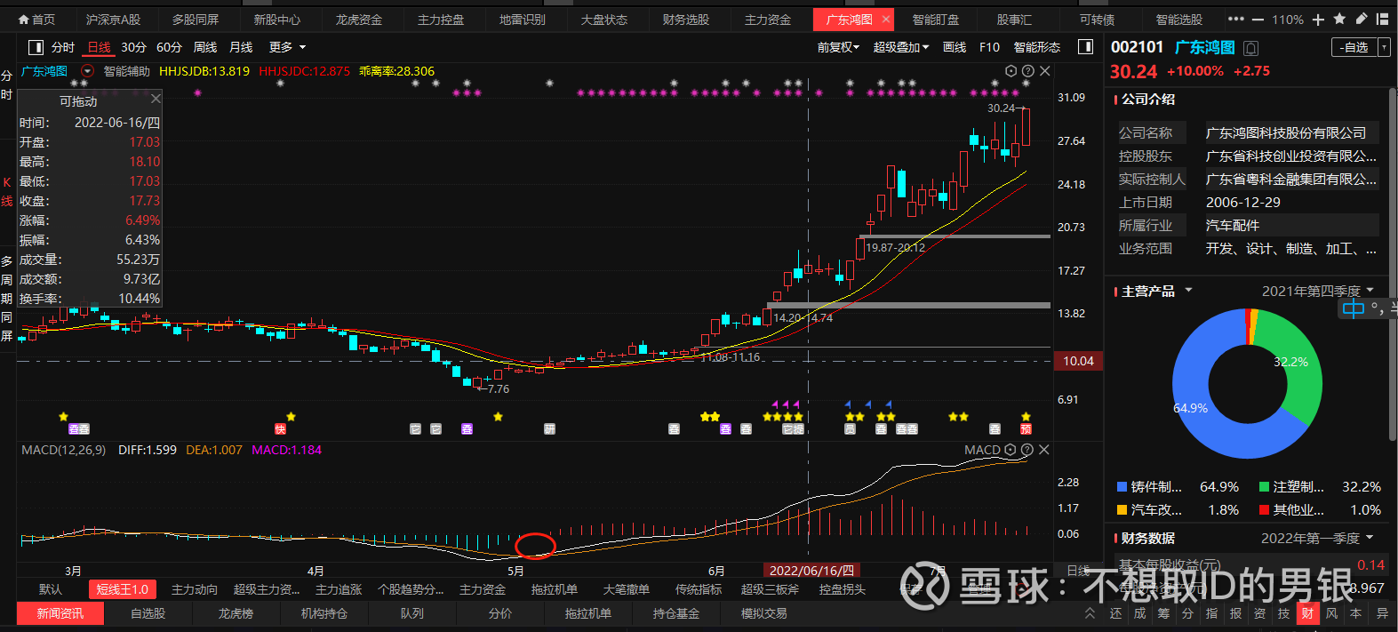Click the layout panel icon at top right

(x=1382, y=19)
